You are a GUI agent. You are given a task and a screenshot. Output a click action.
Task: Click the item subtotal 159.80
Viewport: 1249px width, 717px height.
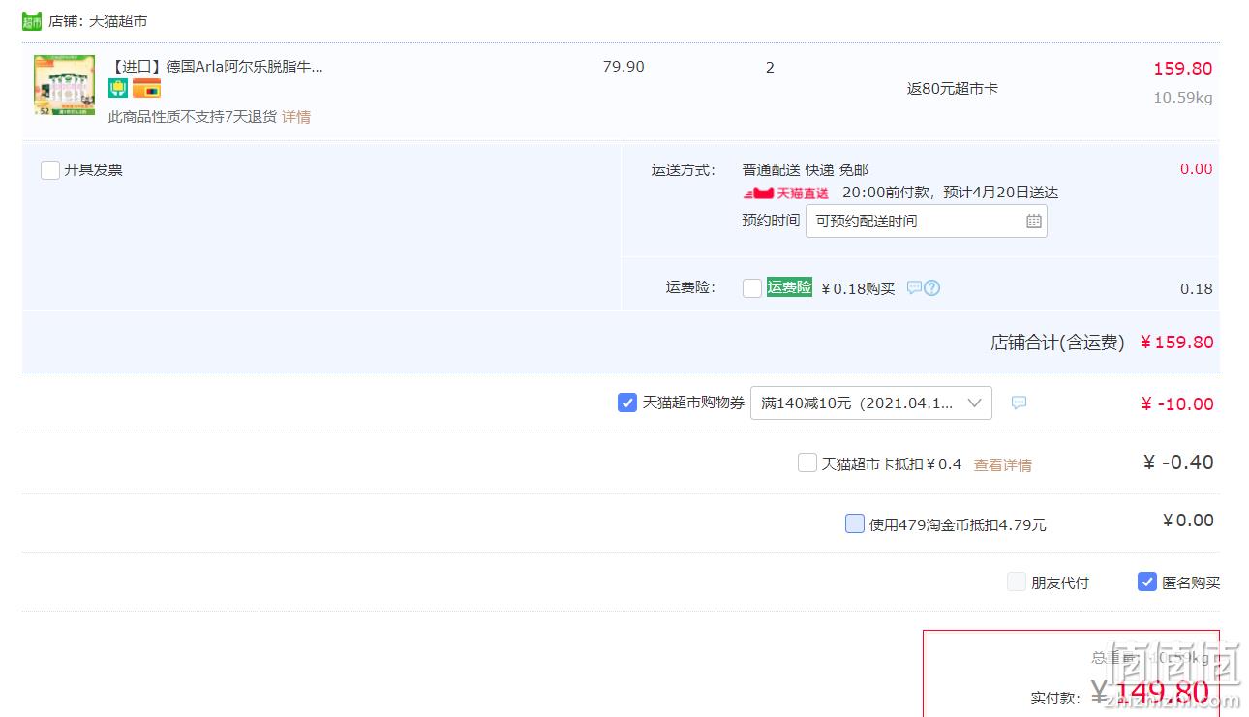point(1182,69)
